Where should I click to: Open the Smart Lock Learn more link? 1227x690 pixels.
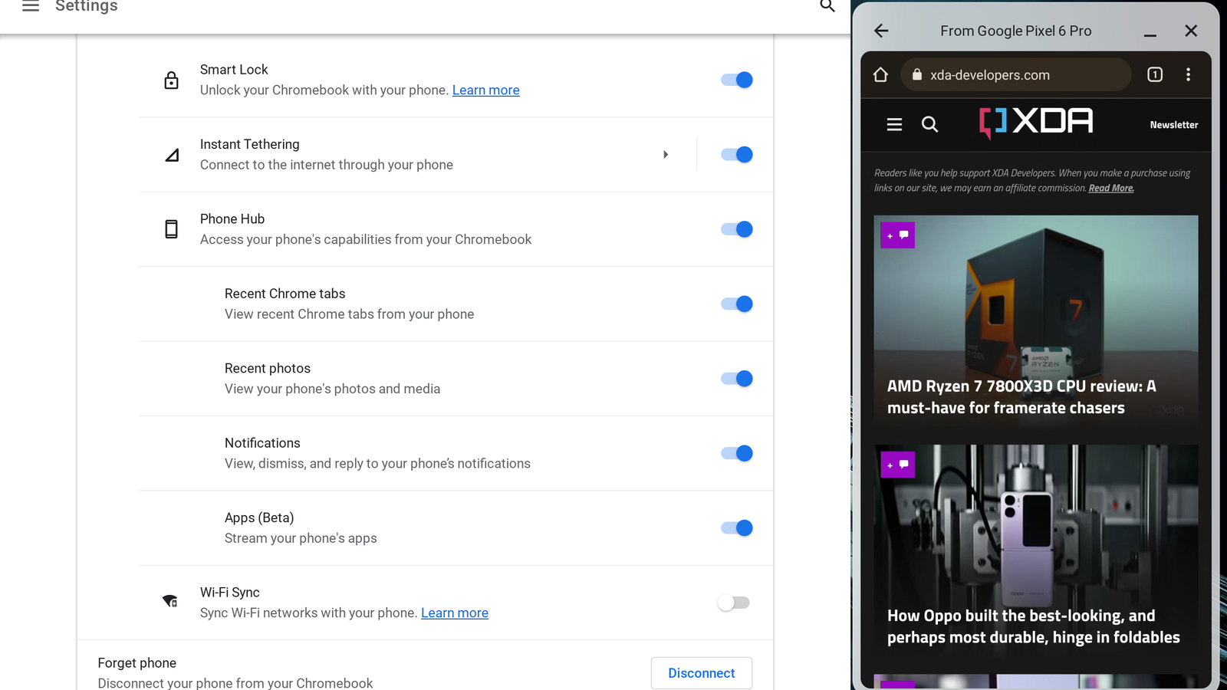point(485,90)
